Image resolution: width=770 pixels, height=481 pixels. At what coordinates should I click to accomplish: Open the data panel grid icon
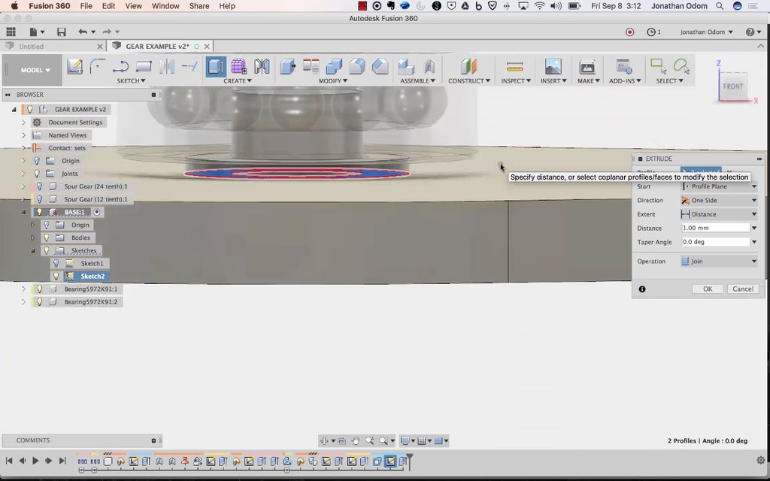pyautogui.click(x=11, y=32)
